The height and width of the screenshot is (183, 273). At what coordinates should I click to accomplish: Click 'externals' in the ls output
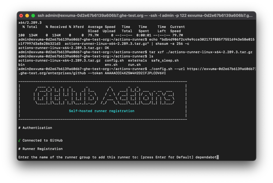[137, 61]
